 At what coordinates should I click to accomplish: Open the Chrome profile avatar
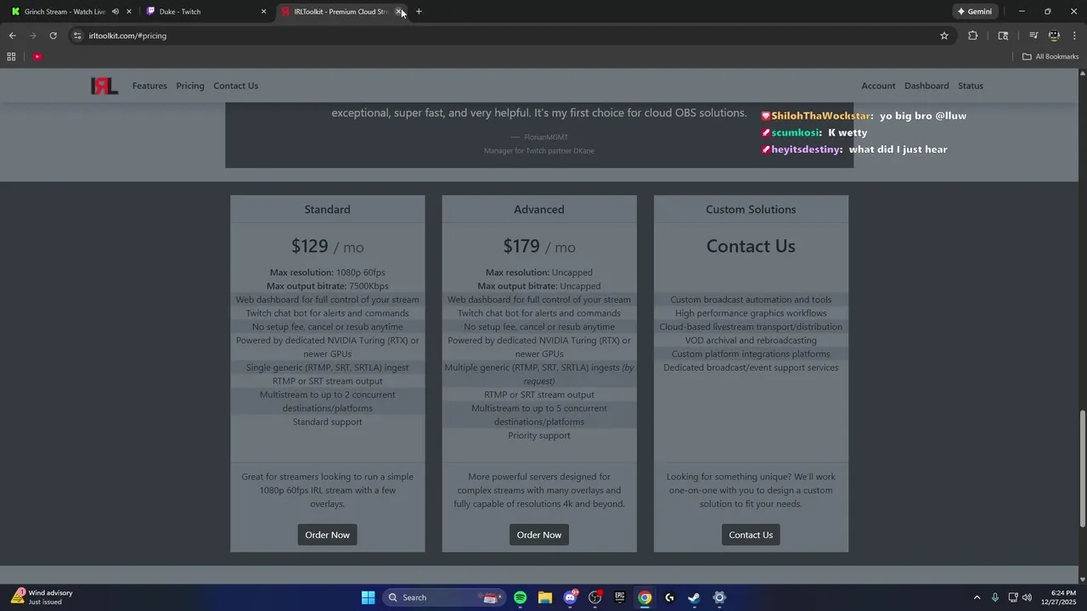(x=1054, y=36)
